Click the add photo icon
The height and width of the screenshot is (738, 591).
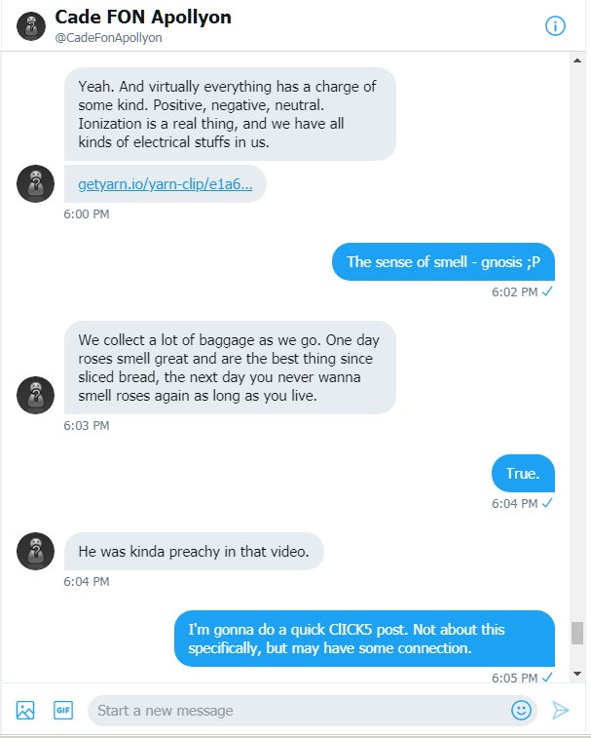(x=25, y=710)
